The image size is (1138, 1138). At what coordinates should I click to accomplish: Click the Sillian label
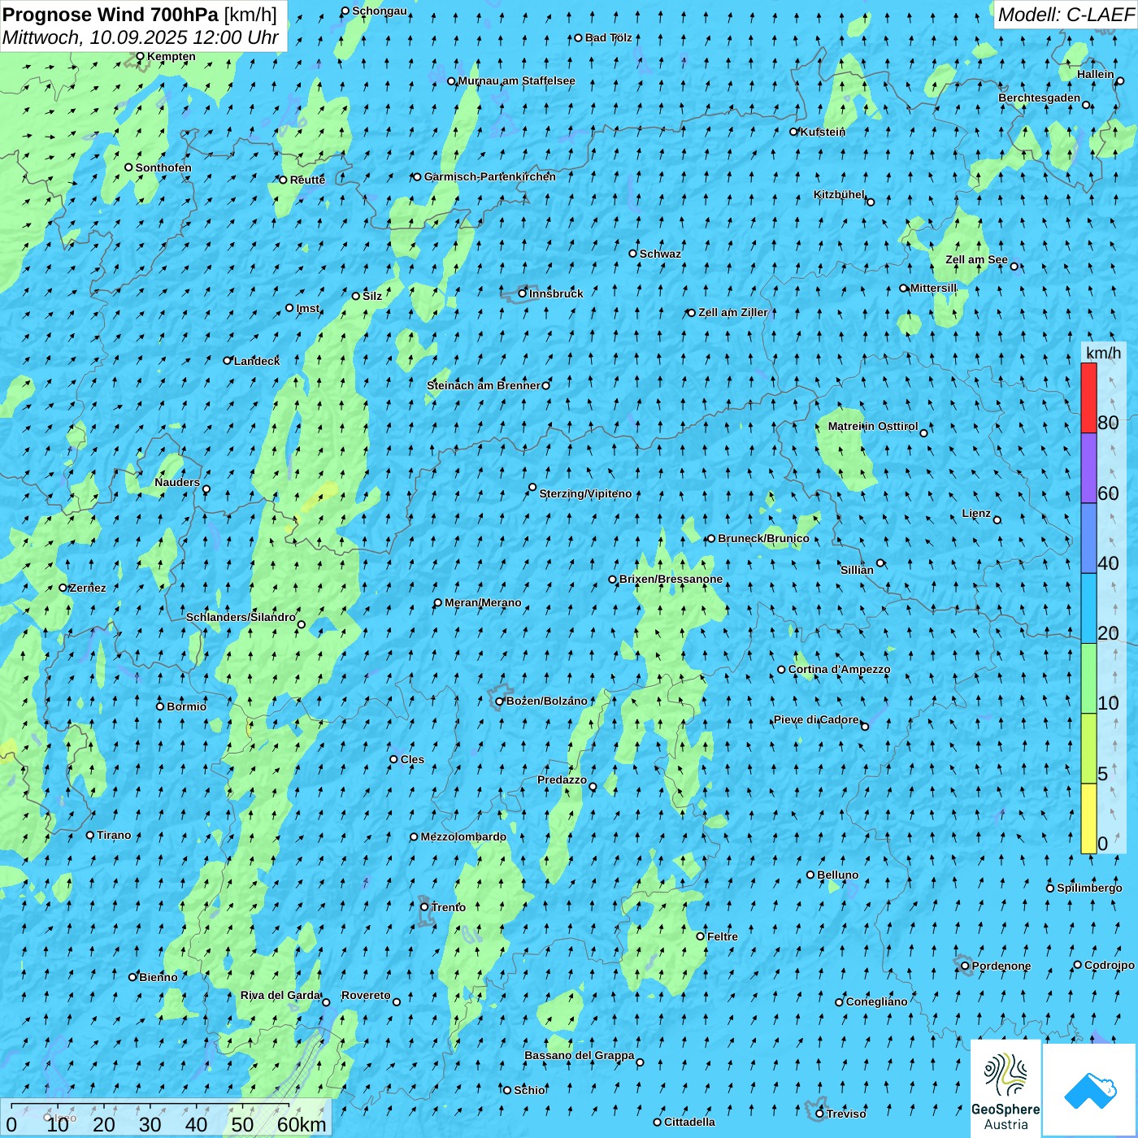(857, 570)
